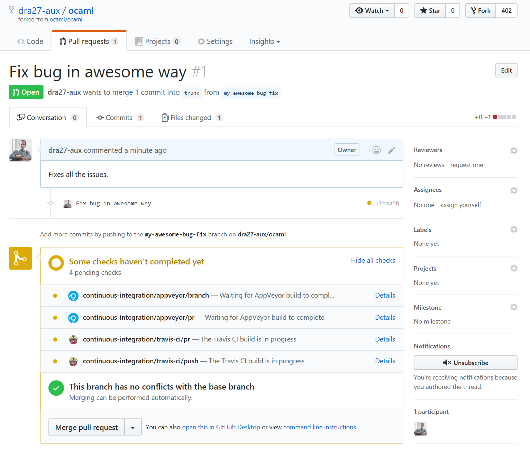
Task: Click 'a minute ago' comment timestamp
Action: coord(145,150)
